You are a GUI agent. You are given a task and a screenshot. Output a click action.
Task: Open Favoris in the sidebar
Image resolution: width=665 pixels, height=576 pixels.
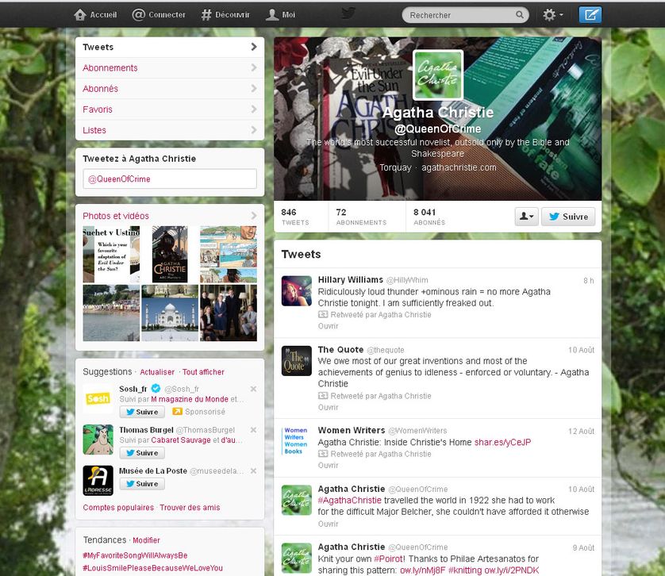tap(170, 109)
